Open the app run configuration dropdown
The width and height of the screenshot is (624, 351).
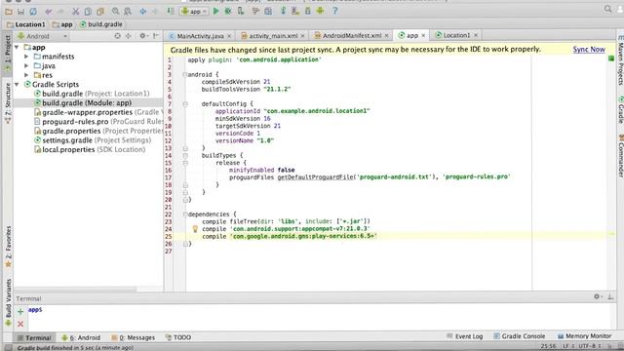(x=194, y=12)
